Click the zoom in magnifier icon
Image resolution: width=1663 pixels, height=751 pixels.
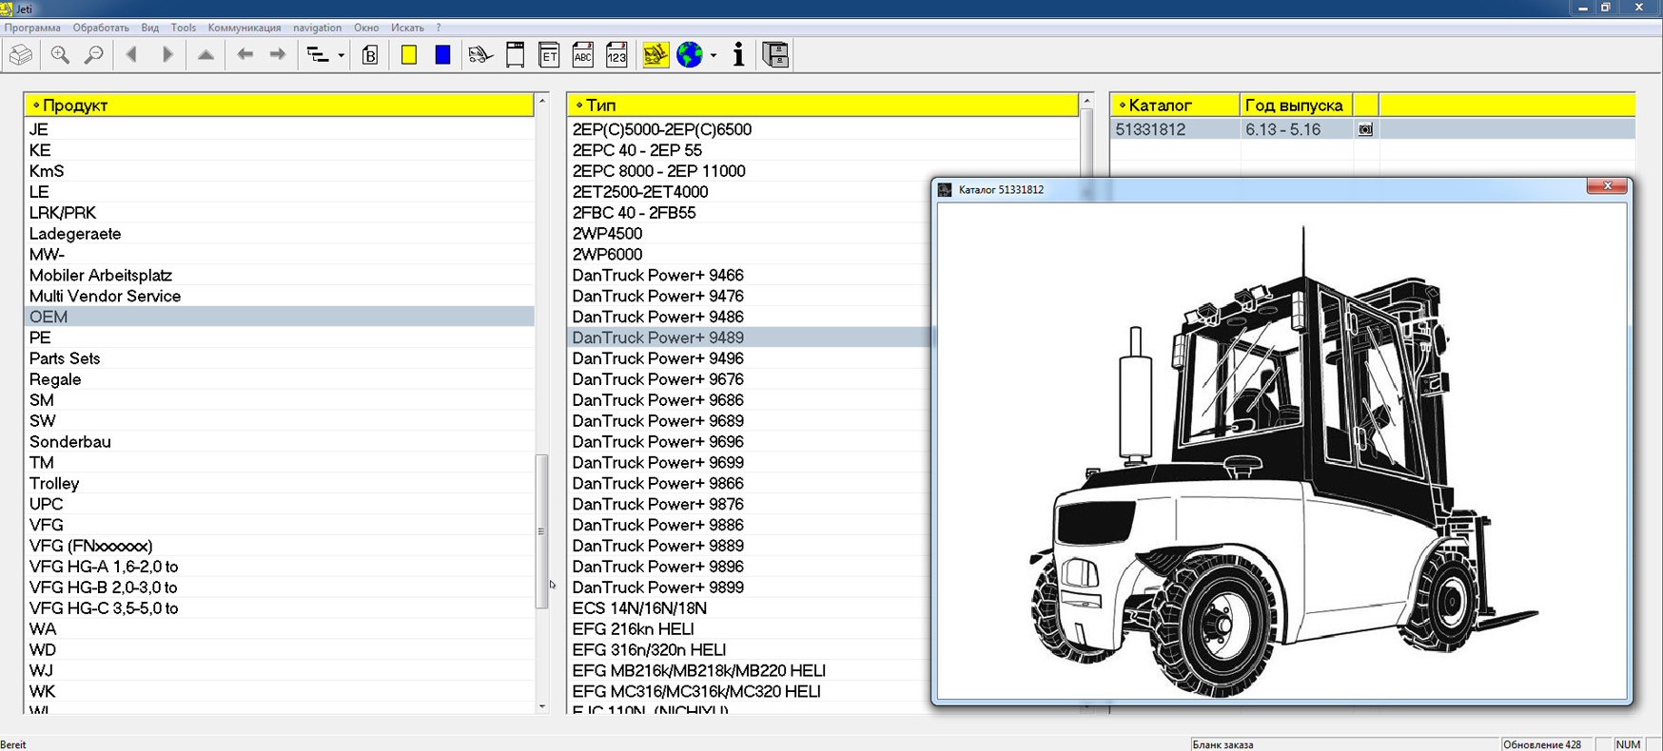(60, 55)
